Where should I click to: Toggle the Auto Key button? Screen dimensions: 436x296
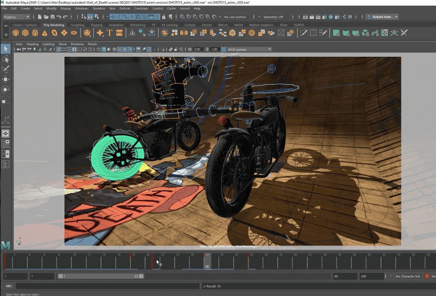pos(427,276)
